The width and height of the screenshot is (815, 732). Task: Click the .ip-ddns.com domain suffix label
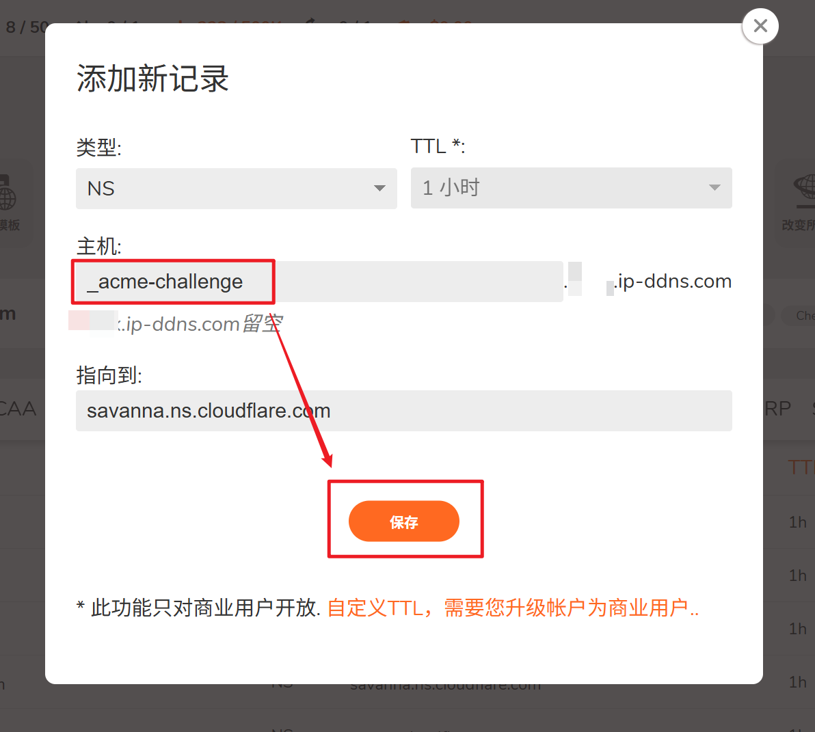[x=672, y=281]
